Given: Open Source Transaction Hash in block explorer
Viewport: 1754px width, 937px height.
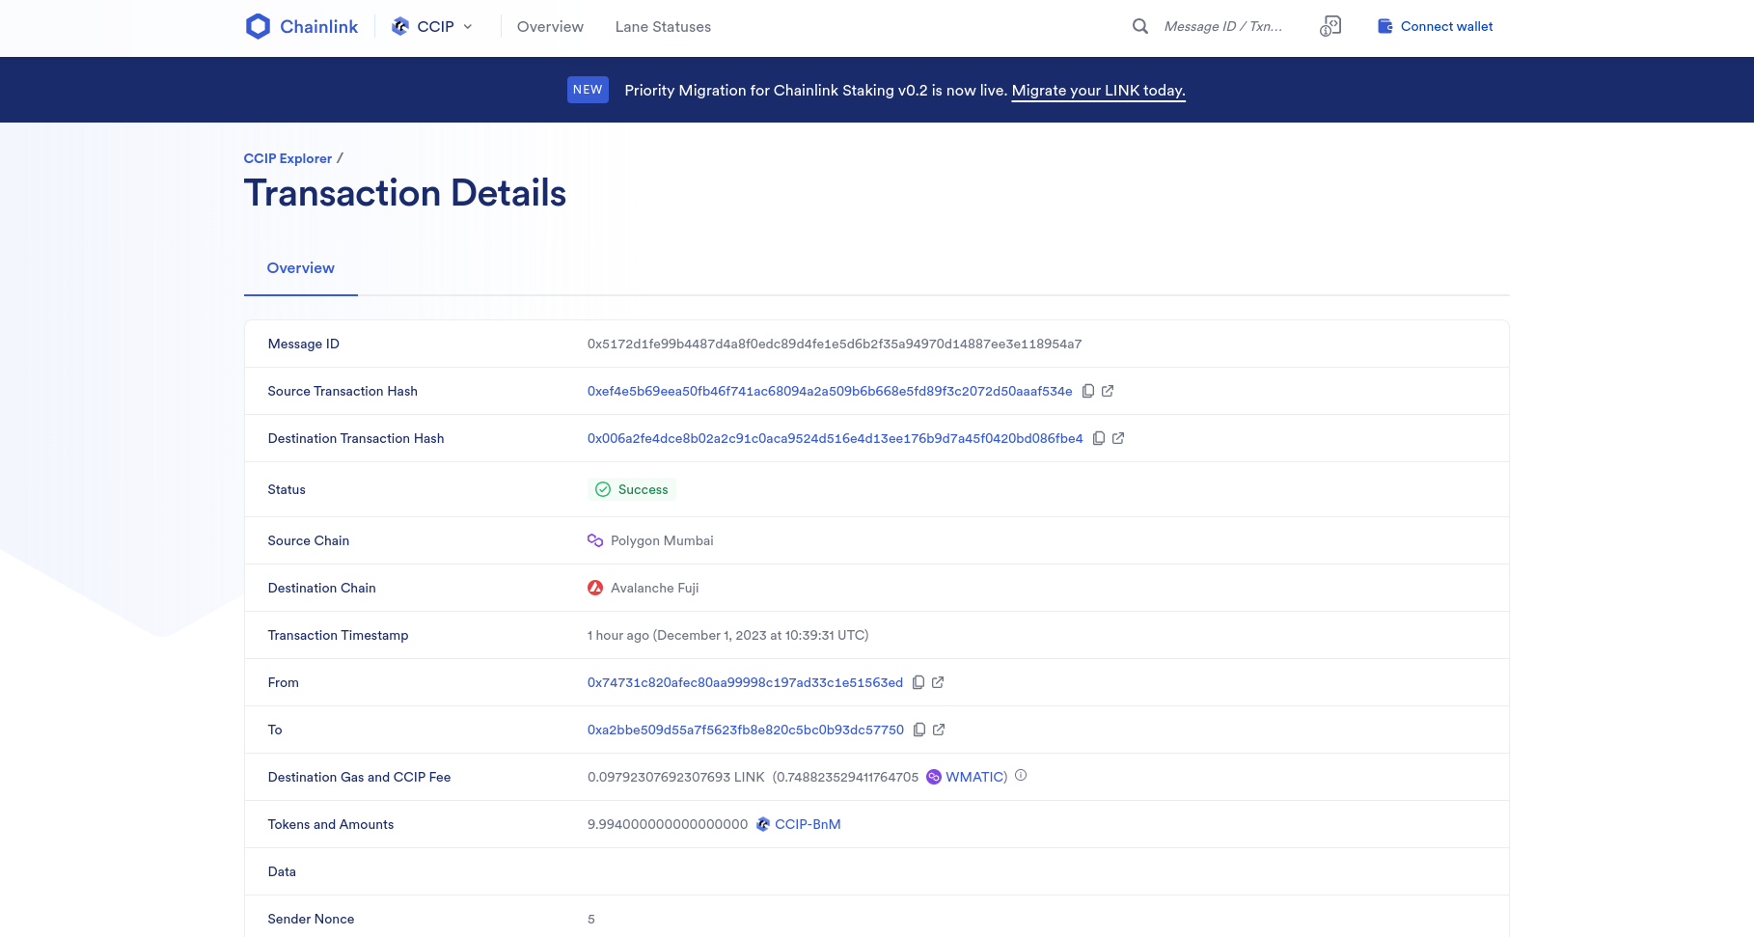Looking at the screenshot, I should point(1108,391).
